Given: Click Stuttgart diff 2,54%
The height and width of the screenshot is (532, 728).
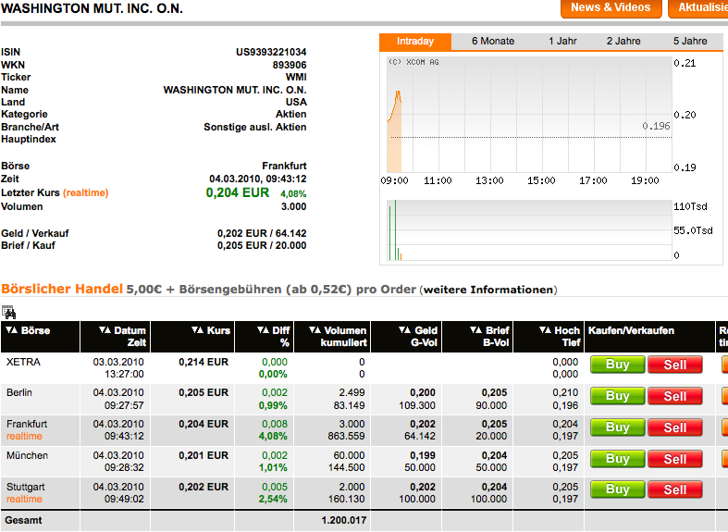Looking at the screenshot, I should [273, 499].
